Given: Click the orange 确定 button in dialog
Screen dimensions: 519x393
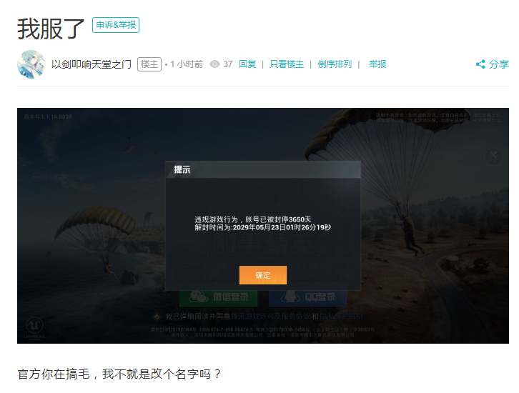Looking at the screenshot, I should (263, 275).
